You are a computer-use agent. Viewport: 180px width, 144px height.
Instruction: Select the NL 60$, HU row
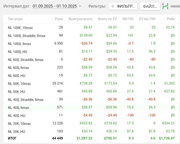[16, 76]
